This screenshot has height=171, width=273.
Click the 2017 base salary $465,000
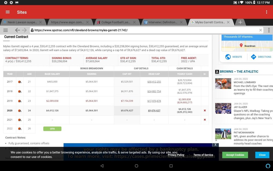52,82
